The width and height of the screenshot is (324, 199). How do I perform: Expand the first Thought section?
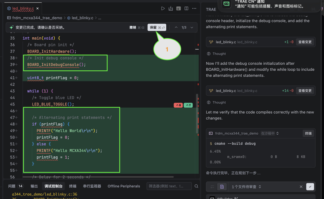216,53
